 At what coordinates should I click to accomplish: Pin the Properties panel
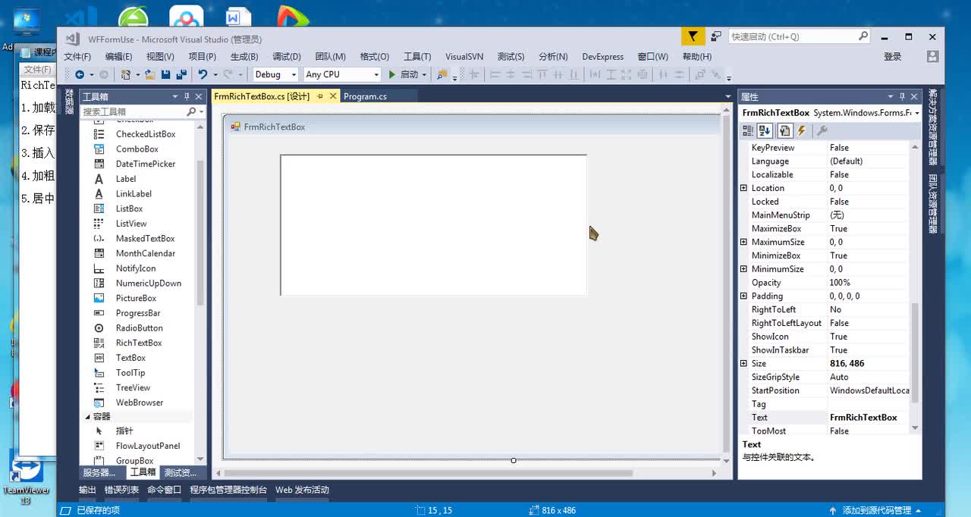tap(903, 96)
